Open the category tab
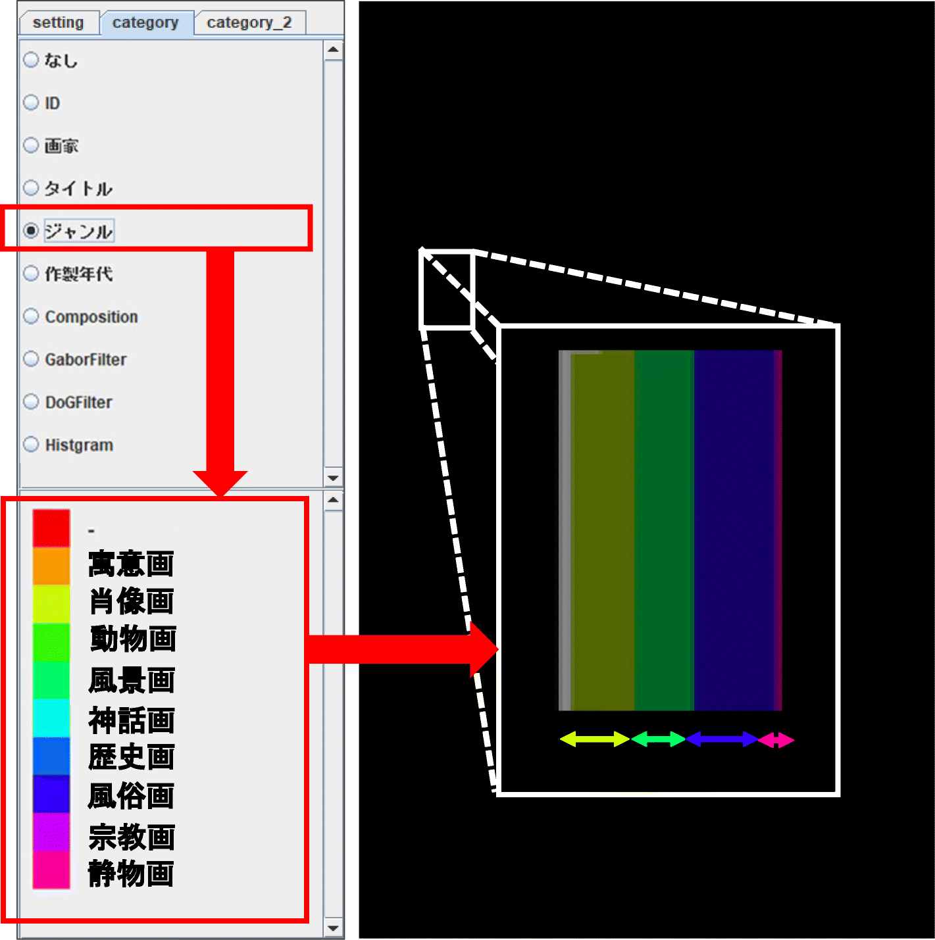Viewport: 935px width, 940px height. coord(146,22)
